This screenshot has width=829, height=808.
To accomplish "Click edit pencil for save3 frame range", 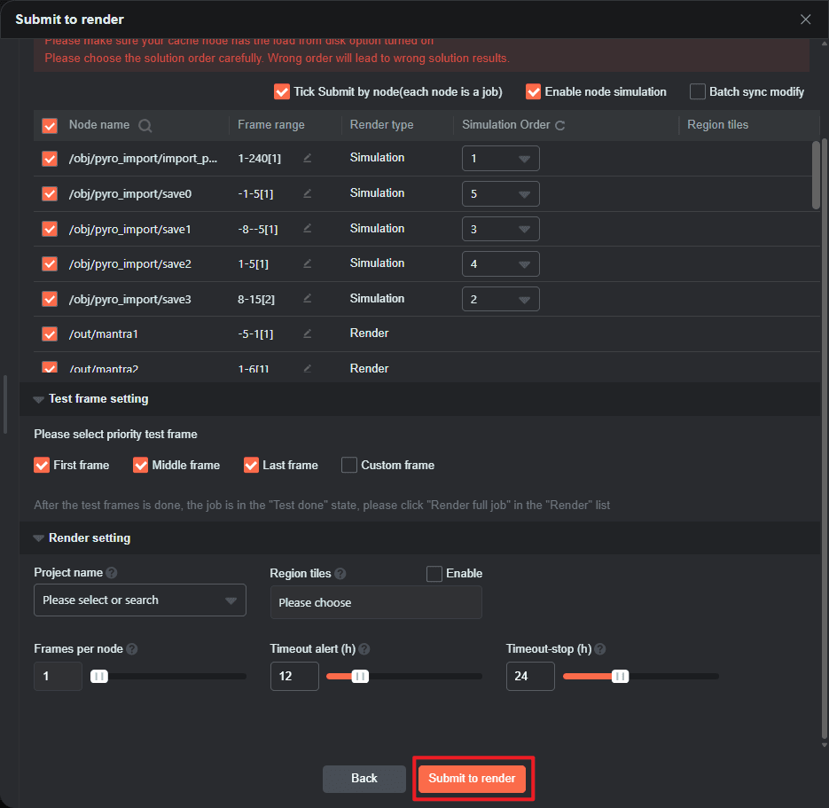I will (x=307, y=299).
